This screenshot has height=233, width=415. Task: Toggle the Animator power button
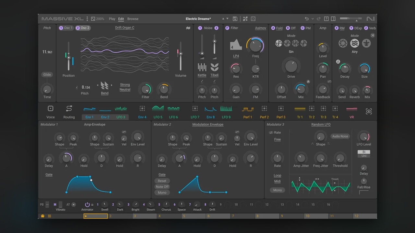click(x=87, y=205)
